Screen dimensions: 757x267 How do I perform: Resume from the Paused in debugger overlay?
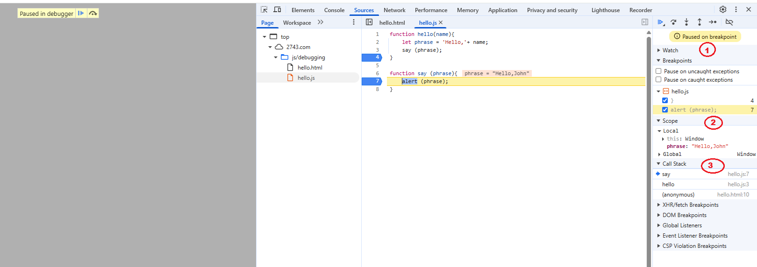pyautogui.click(x=81, y=14)
